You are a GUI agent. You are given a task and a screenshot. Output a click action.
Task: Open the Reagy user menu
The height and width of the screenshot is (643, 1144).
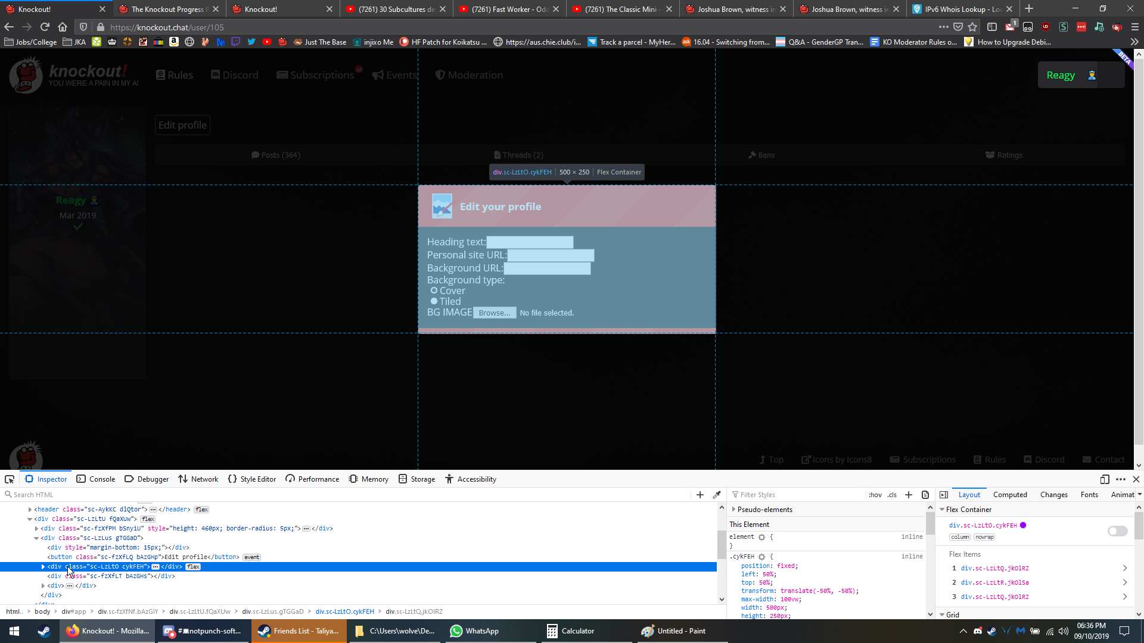pos(1081,75)
